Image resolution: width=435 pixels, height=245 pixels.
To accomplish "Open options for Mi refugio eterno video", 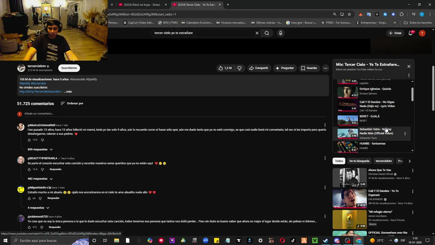I will [413, 212].
